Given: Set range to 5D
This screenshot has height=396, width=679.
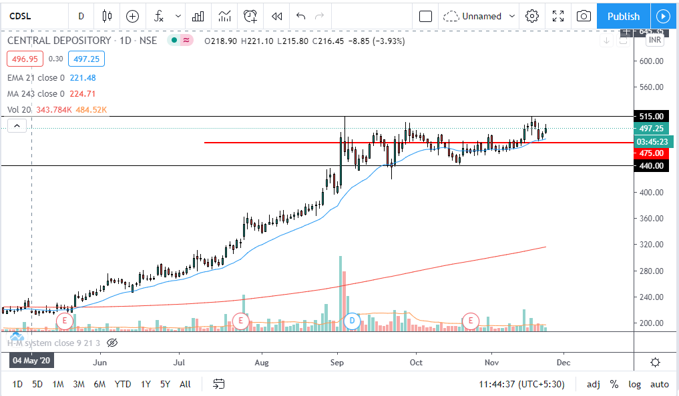Looking at the screenshot, I should pyautogui.click(x=37, y=384).
